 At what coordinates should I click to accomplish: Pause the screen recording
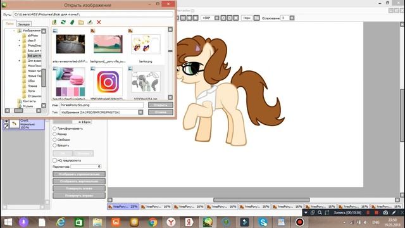pos(368,213)
